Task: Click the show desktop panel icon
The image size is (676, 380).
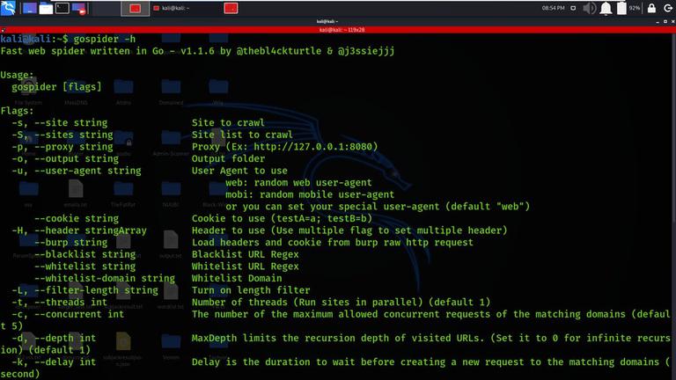Action: pos(29,8)
